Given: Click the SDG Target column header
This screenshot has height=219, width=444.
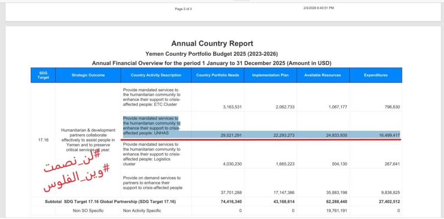Looking at the screenshot, I should click(43, 75).
